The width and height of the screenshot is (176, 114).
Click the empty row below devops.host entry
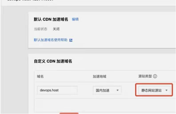[106, 105]
